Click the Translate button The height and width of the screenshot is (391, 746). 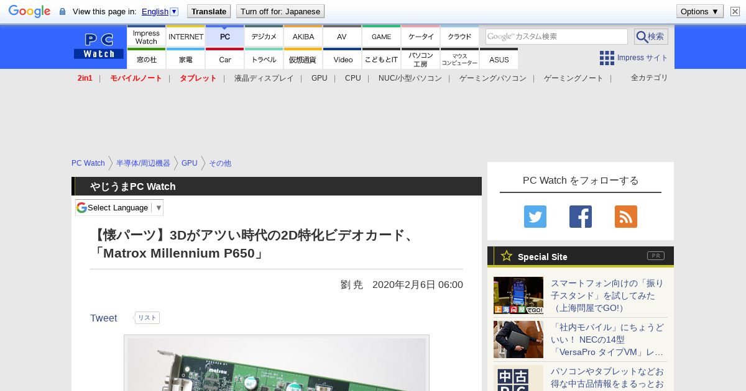tap(209, 11)
